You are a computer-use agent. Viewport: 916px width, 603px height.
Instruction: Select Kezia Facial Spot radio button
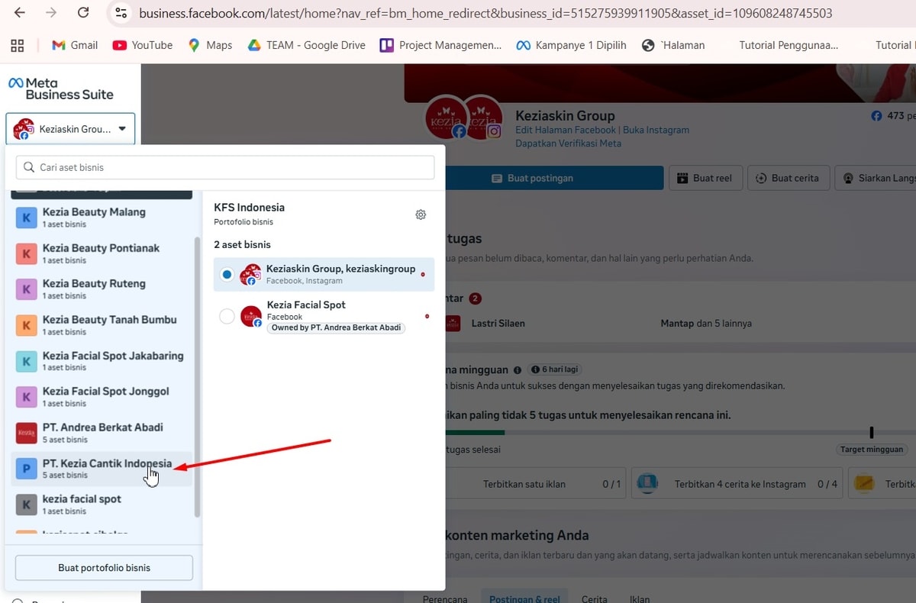(x=227, y=316)
